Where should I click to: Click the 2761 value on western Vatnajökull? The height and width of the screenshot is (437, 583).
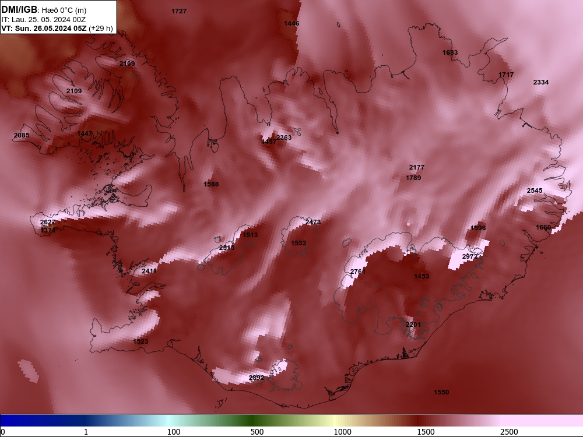358,272
